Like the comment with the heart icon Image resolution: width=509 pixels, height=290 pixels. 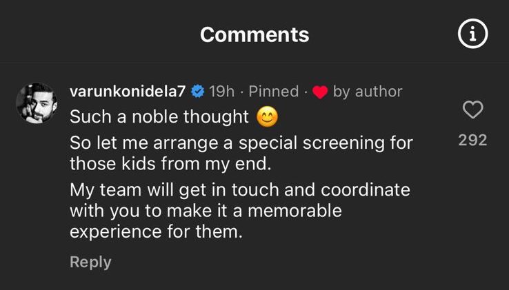pyautogui.click(x=472, y=110)
